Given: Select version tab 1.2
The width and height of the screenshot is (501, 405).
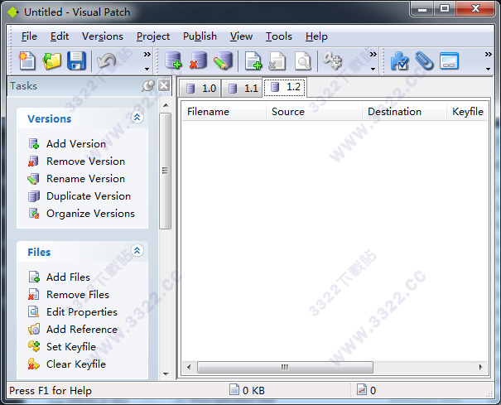Looking at the screenshot, I should click(285, 87).
